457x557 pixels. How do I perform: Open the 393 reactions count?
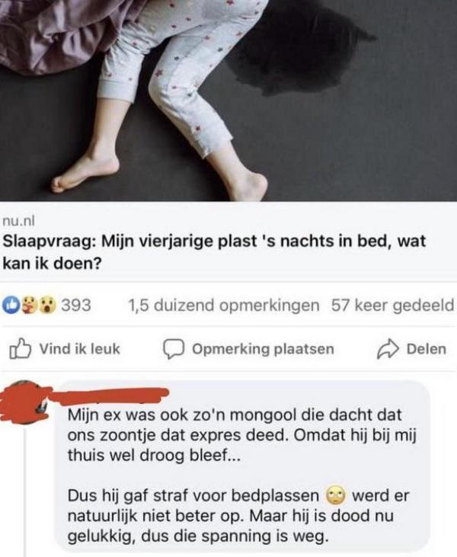coord(76,306)
